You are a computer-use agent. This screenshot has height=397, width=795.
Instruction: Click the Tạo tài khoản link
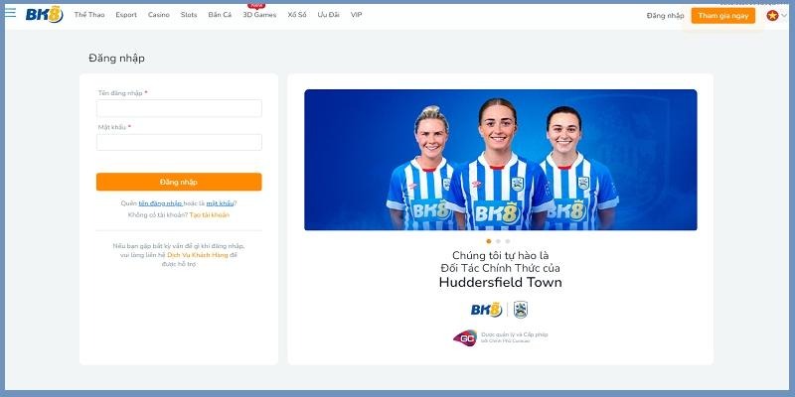point(210,215)
